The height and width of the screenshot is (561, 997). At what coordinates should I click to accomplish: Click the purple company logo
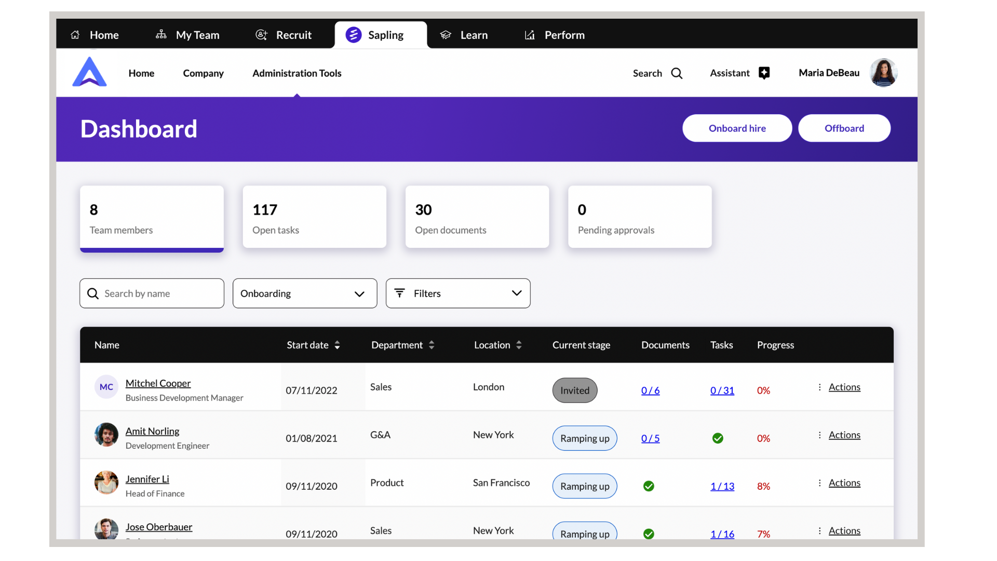[89, 72]
